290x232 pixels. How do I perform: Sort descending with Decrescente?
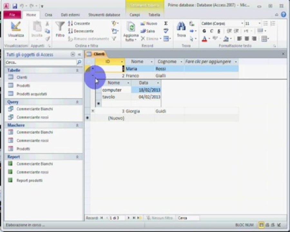coord(81,31)
